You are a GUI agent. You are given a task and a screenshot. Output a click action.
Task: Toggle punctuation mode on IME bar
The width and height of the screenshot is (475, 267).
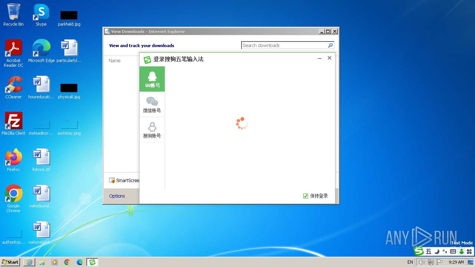pos(445,251)
